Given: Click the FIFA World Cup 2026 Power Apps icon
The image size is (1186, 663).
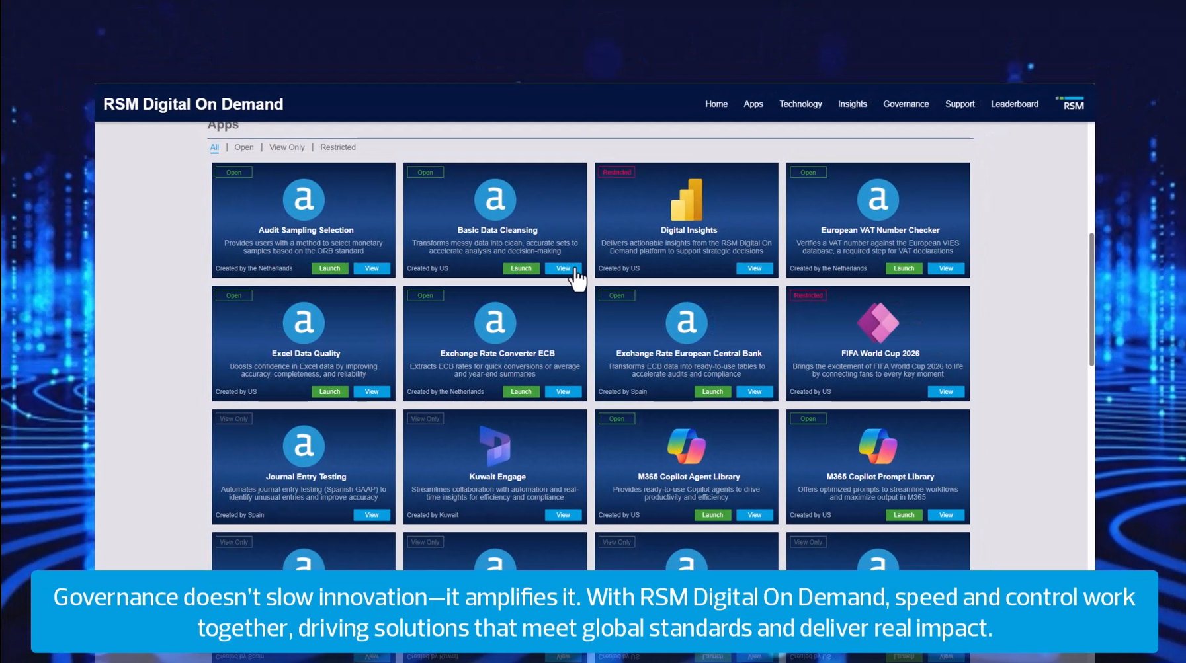Looking at the screenshot, I should [878, 323].
